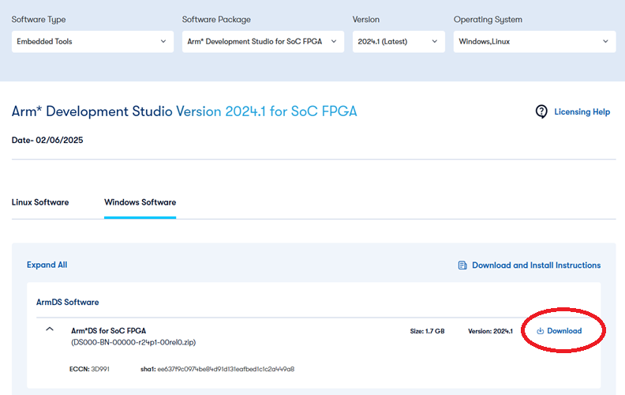625x395 pixels.
Task: Click the Expand All link
Action: [x=47, y=265]
